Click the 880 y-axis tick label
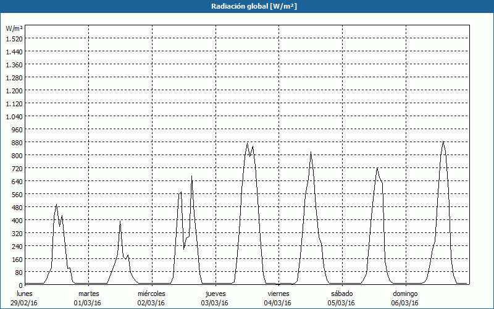This screenshot has height=309, width=494. click(x=16, y=142)
